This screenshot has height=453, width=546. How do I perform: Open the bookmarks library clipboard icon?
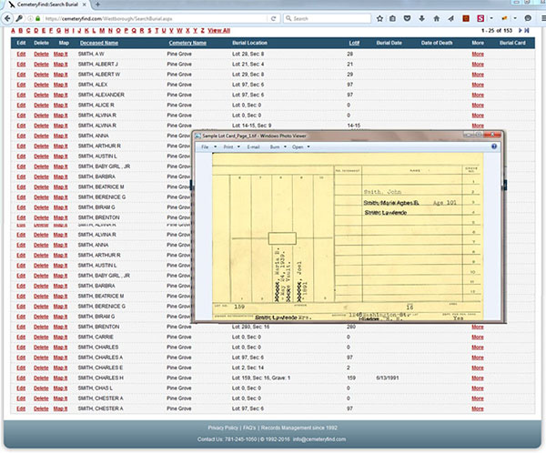(x=393, y=18)
